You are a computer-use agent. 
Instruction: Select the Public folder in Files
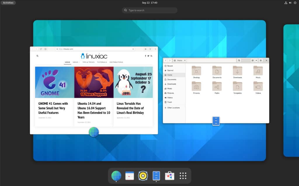point(217,88)
